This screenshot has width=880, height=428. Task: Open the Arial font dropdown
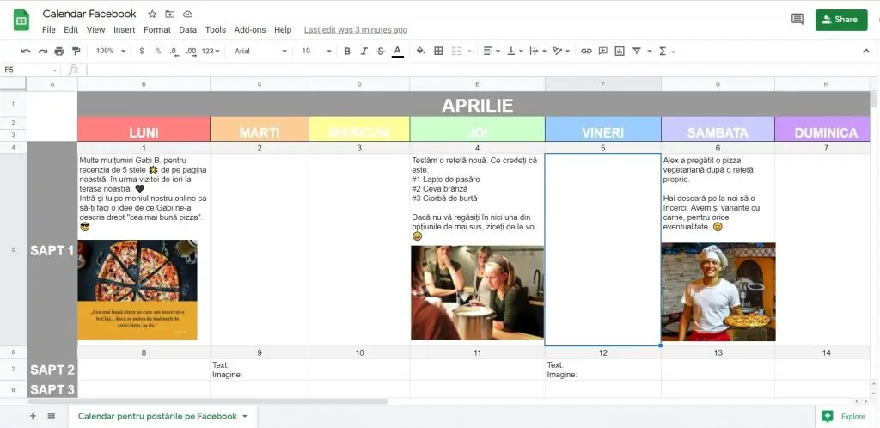coord(260,51)
